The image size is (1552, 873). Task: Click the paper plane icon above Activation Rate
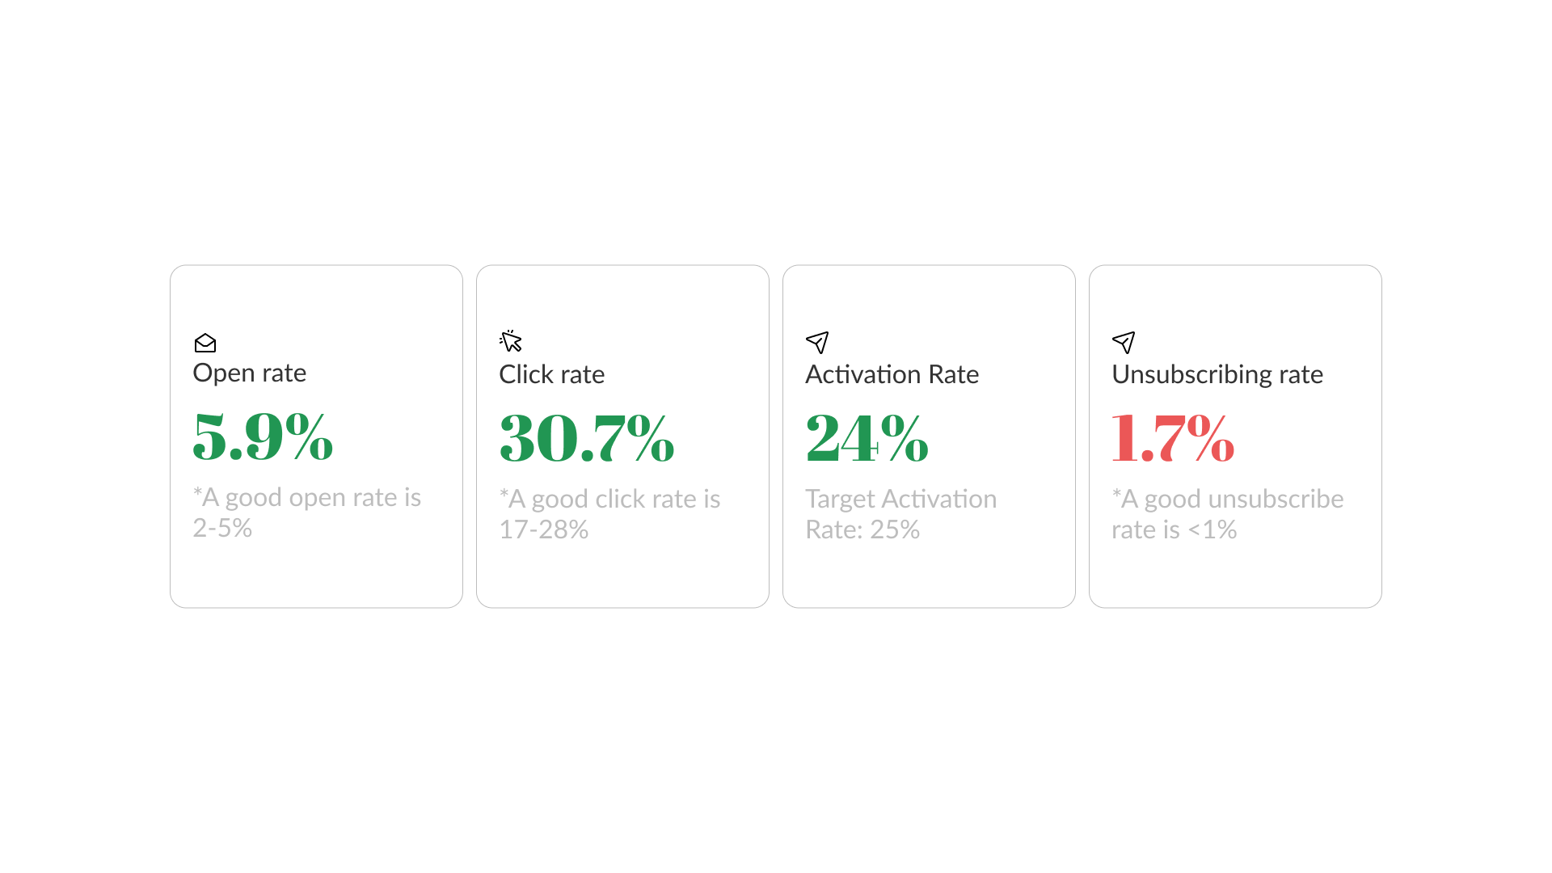(x=817, y=342)
